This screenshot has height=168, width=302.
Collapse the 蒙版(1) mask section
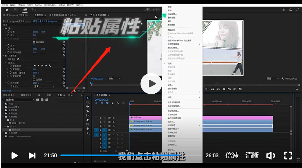coord(6,63)
